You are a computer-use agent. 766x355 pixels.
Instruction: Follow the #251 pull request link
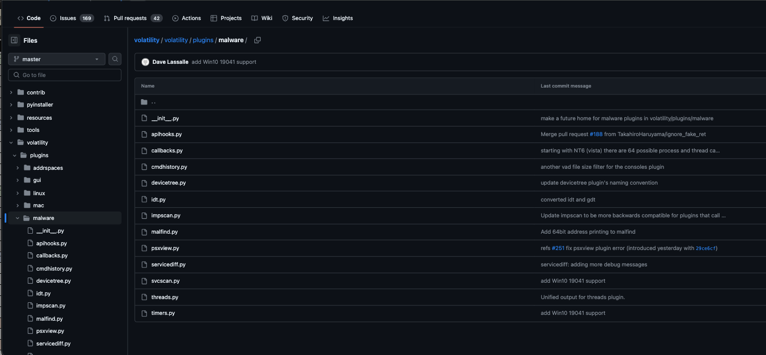tap(558, 248)
